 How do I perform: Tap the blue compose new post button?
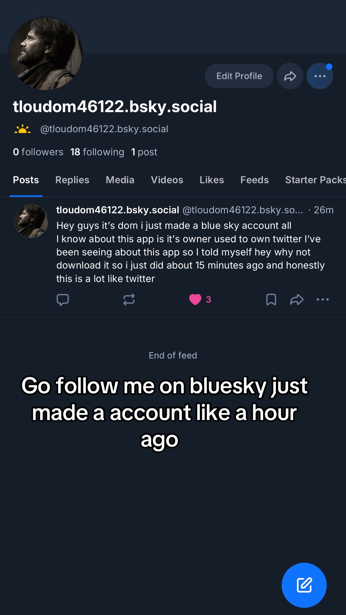click(x=304, y=585)
